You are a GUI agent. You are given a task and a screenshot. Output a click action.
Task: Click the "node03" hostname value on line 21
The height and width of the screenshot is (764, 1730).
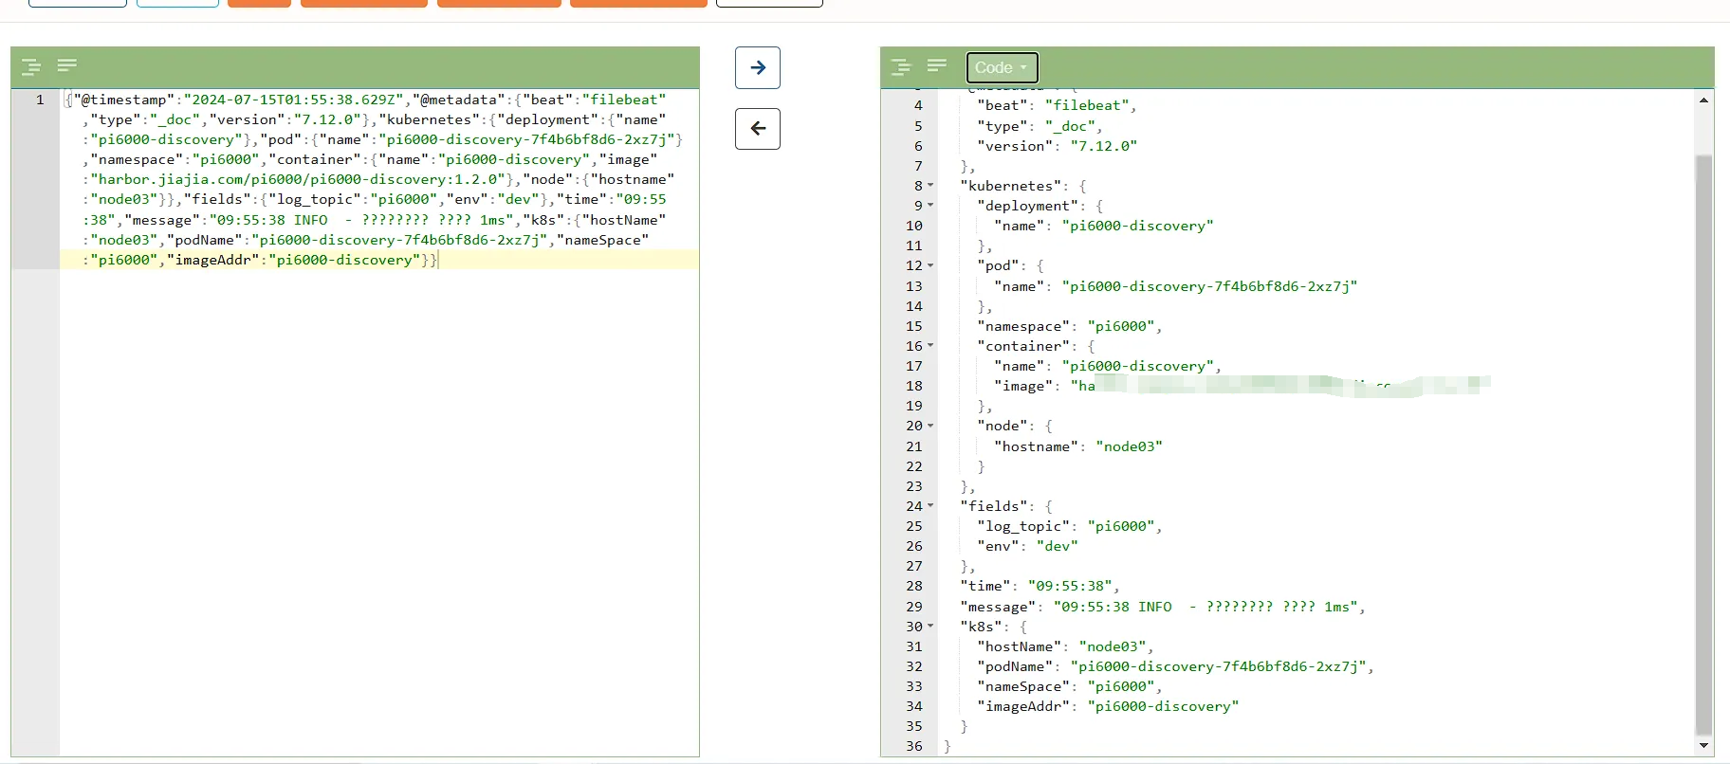(1129, 446)
